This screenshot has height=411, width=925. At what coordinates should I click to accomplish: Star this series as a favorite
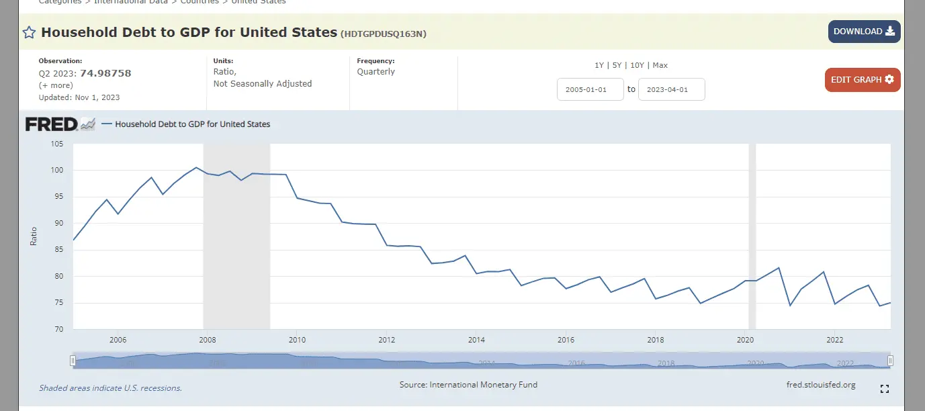(x=29, y=32)
